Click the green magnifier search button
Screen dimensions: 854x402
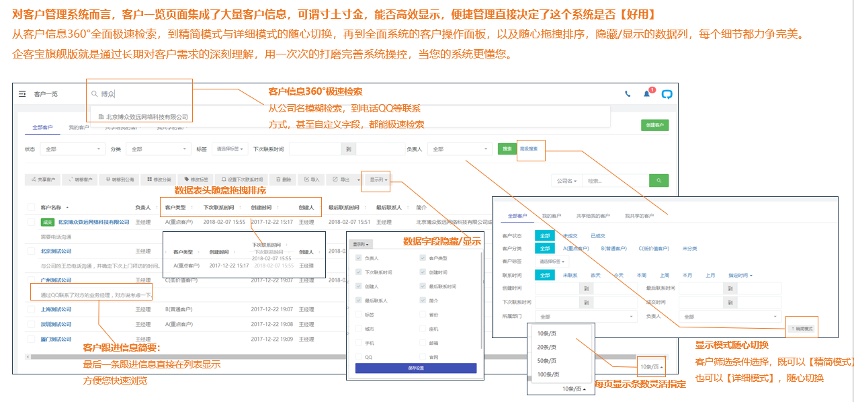[x=658, y=180]
